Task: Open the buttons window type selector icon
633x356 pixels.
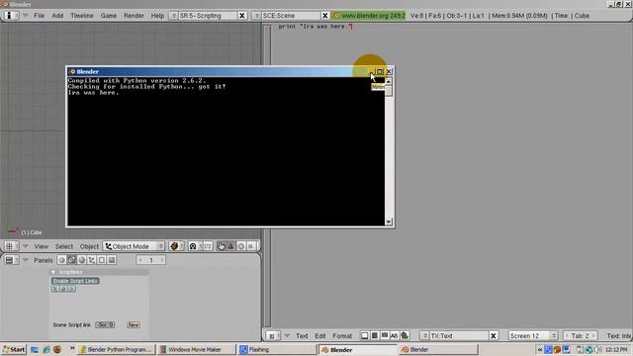Action: click(11, 260)
